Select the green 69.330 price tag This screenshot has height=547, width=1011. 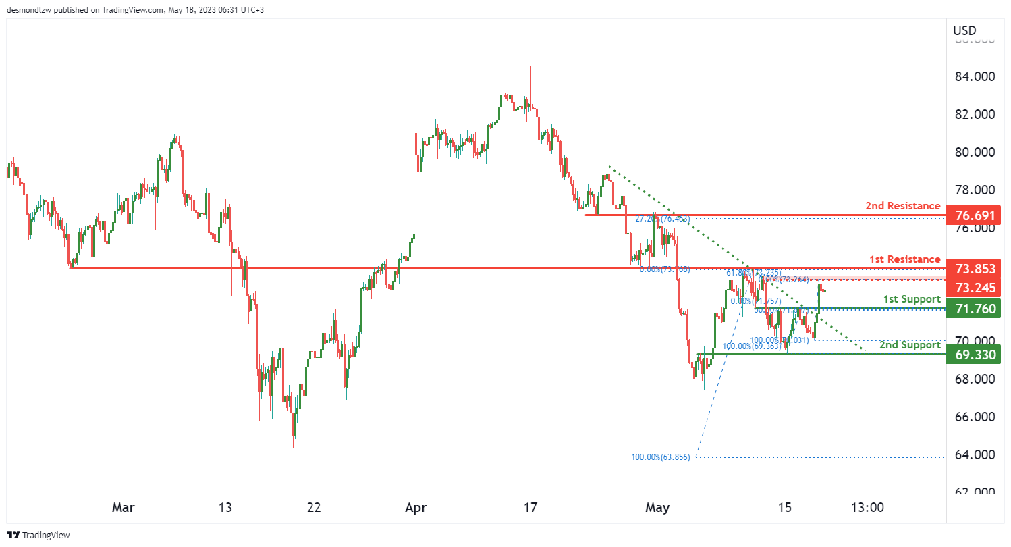pos(973,353)
